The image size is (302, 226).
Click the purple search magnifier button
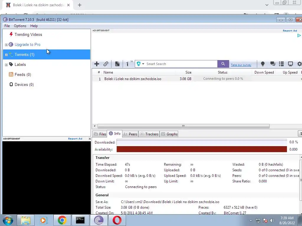point(223,64)
